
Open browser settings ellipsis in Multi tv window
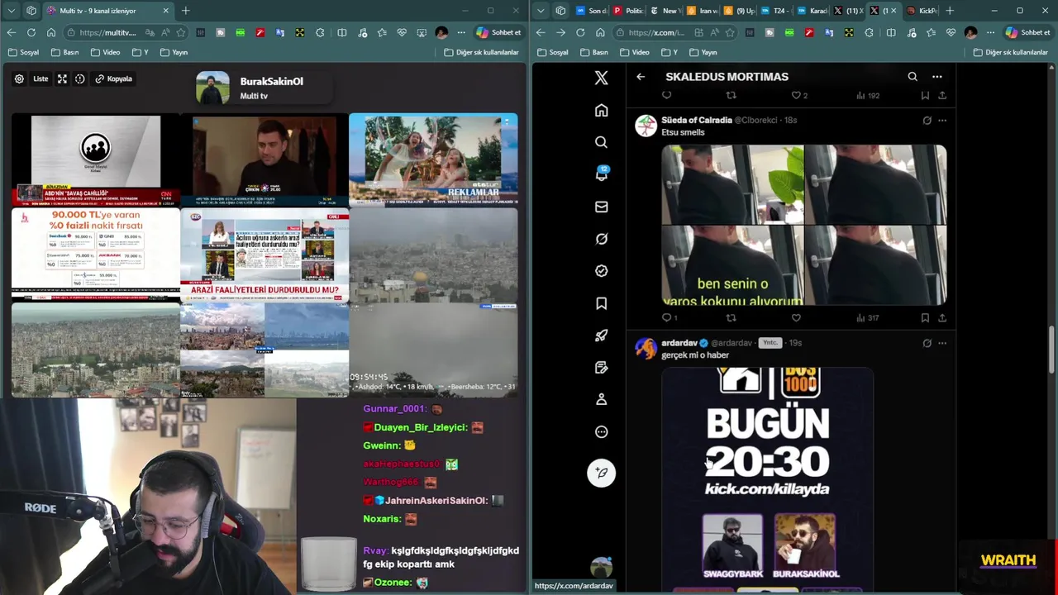click(460, 32)
